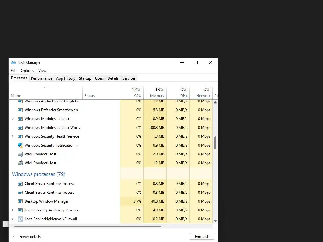Screen dimensions: 323x242
Task: Click icon of WMI Provider Host 1.2 MB
Action: click(x=20, y=163)
